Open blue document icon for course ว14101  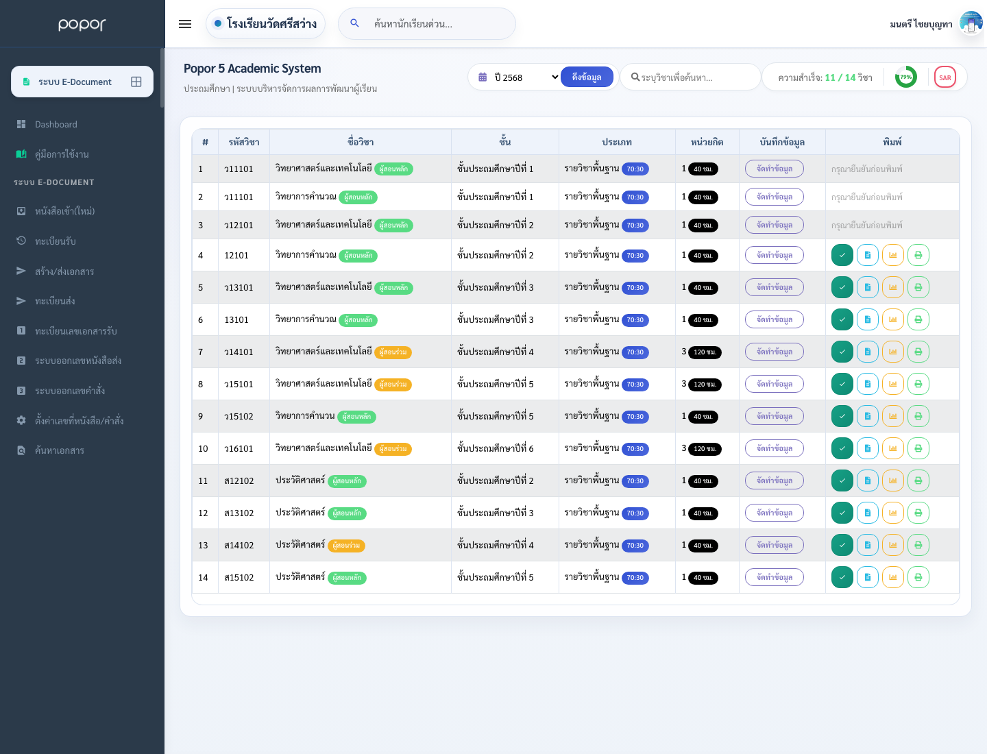pyautogui.click(x=868, y=352)
